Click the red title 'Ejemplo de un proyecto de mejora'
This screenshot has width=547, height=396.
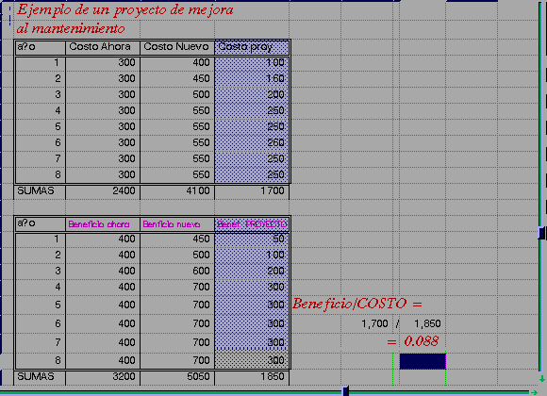point(124,10)
